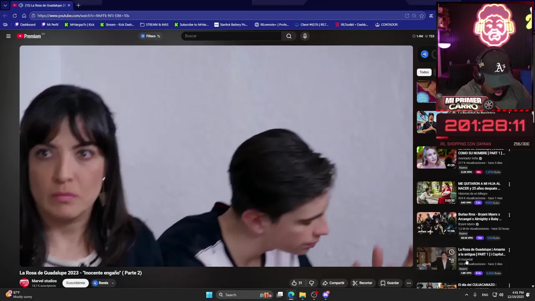Click the Guardar save button
The image size is (535, 301).
tap(390, 283)
